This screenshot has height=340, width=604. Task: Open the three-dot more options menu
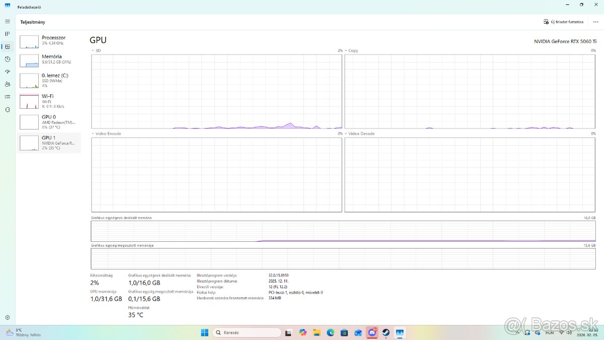click(595, 22)
